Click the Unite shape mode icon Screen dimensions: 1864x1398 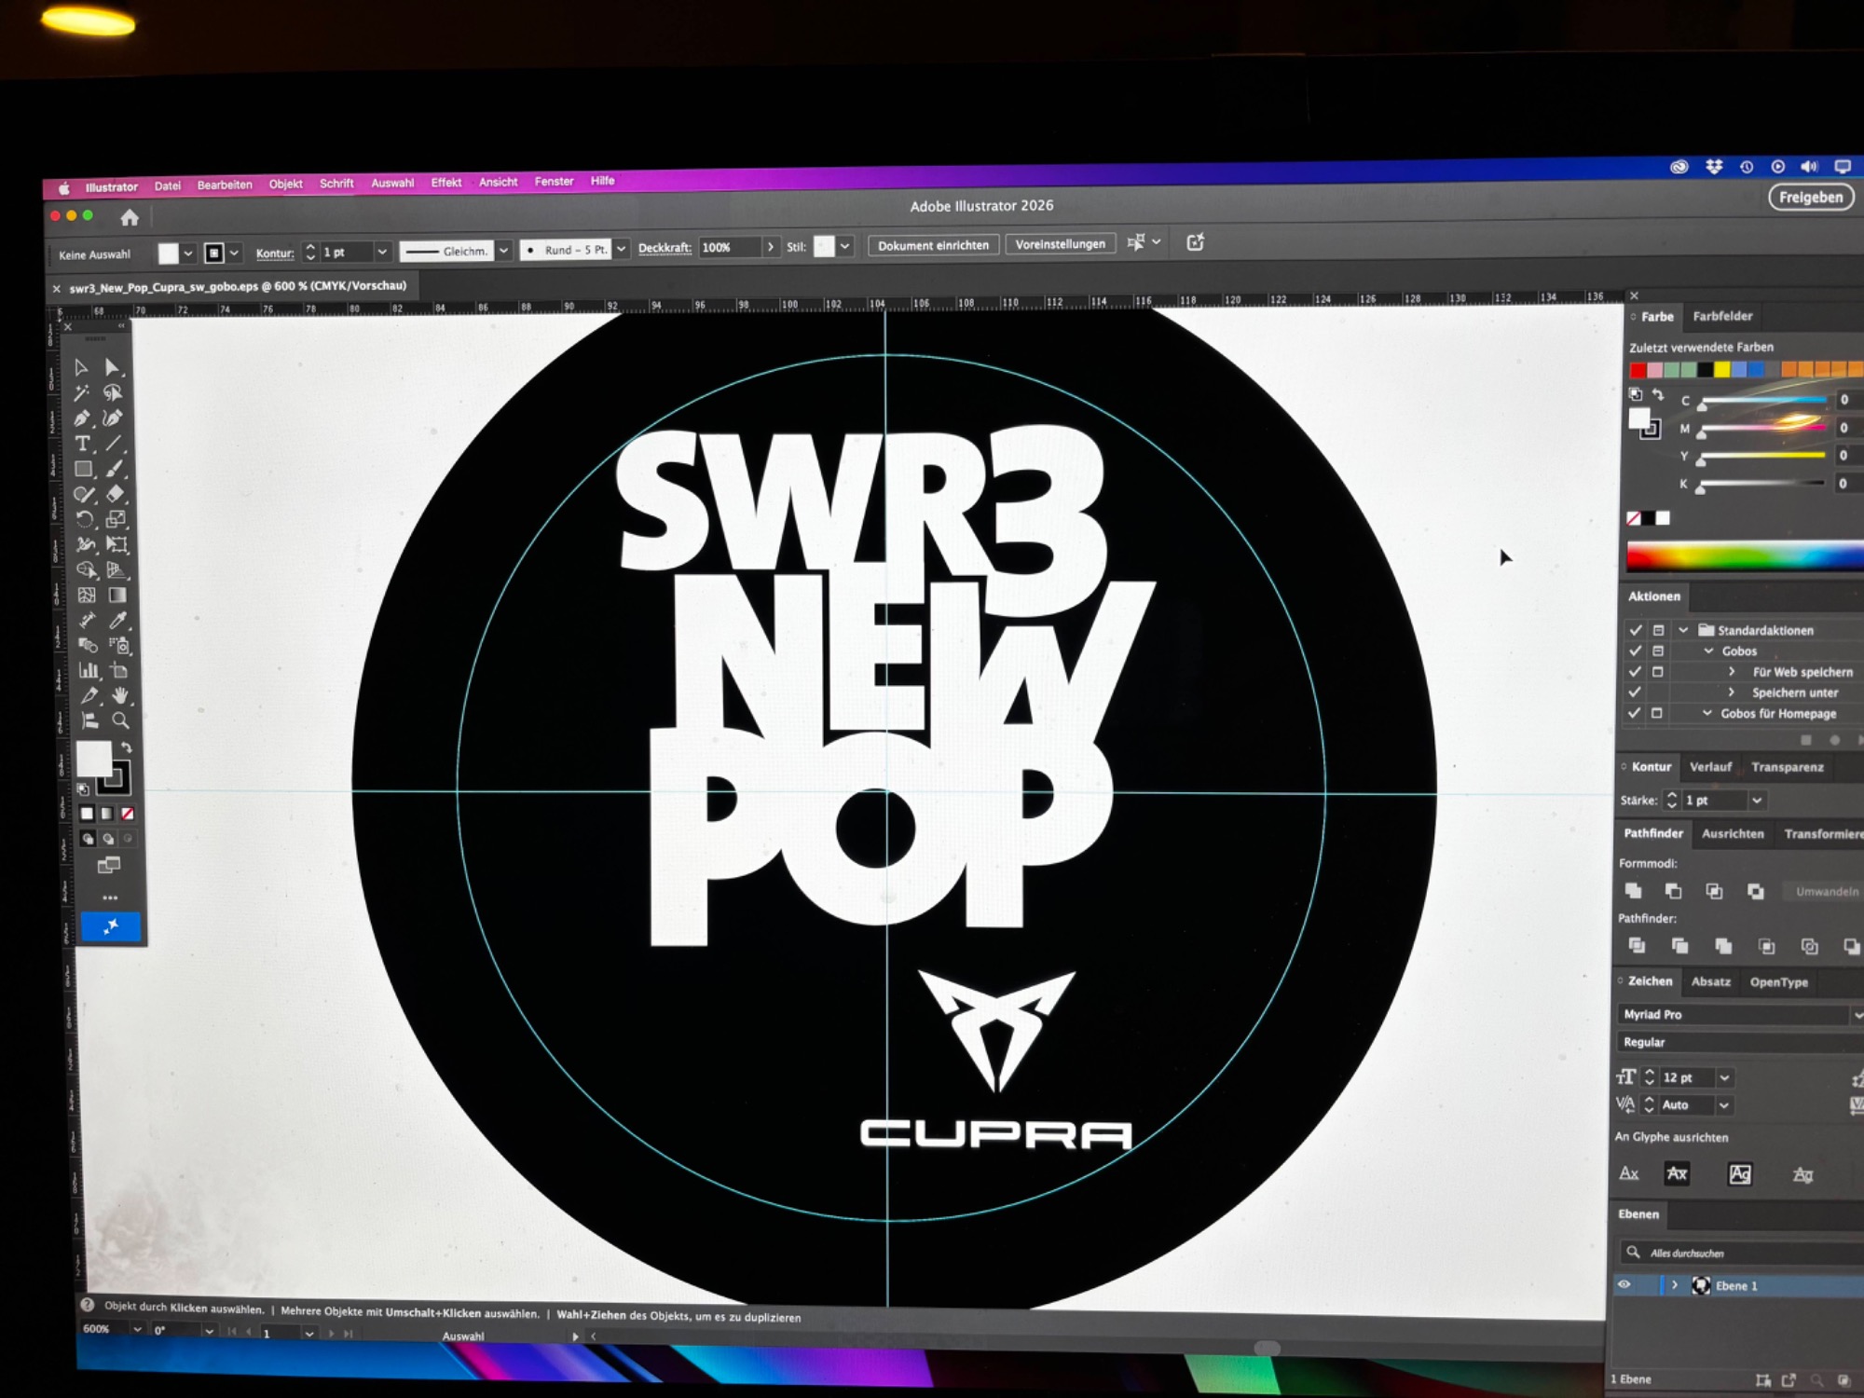coord(1633,891)
